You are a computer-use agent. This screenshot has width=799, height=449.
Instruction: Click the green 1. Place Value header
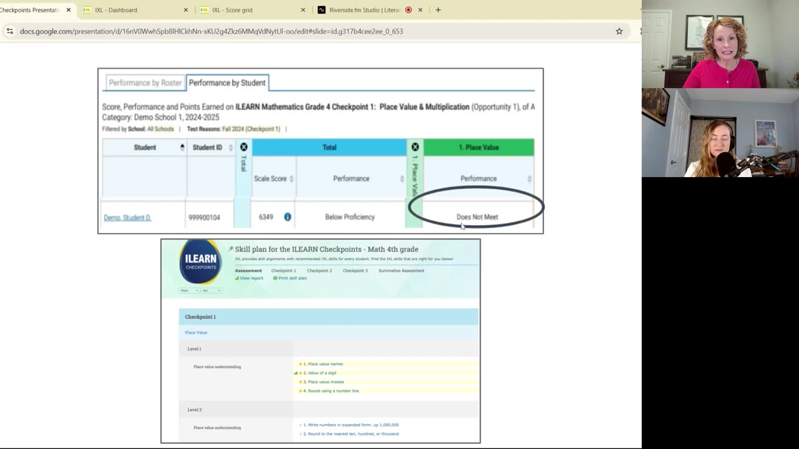click(x=479, y=147)
